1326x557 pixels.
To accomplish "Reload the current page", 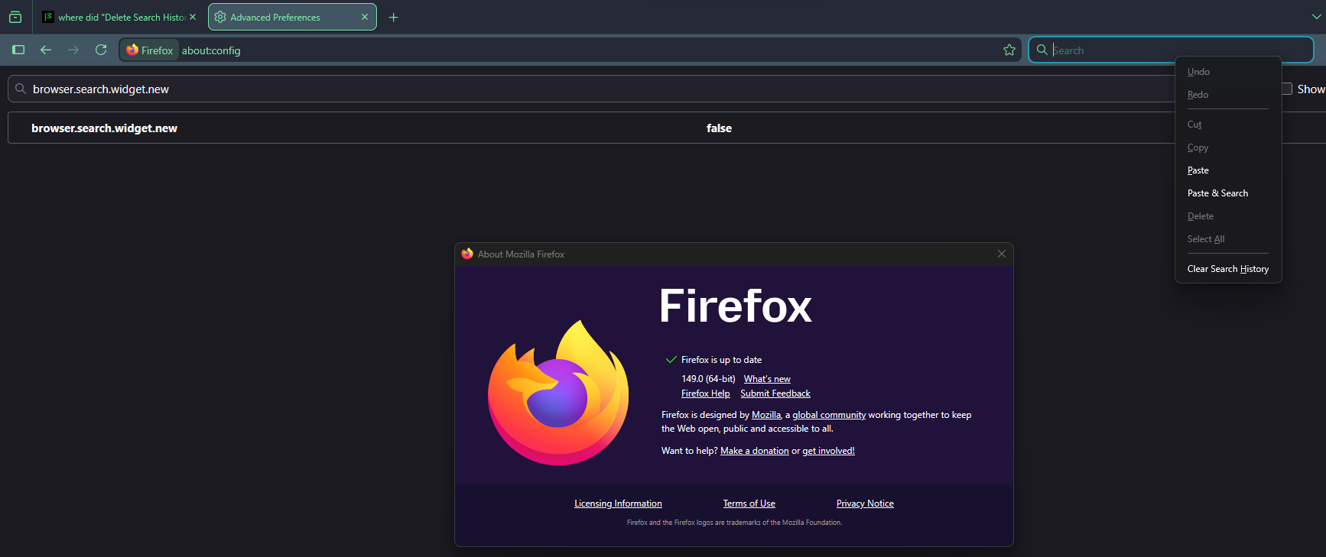I will click(101, 50).
